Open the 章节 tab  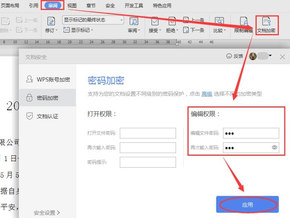coord(91,6)
